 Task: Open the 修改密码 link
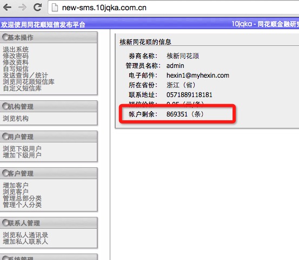(16, 56)
